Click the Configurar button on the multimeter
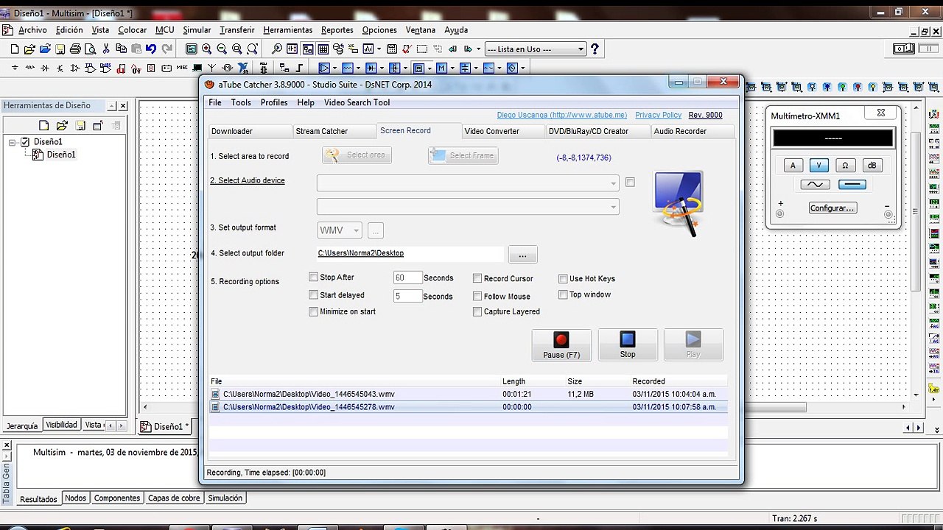Viewport: 943px width, 530px height. (832, 208)
